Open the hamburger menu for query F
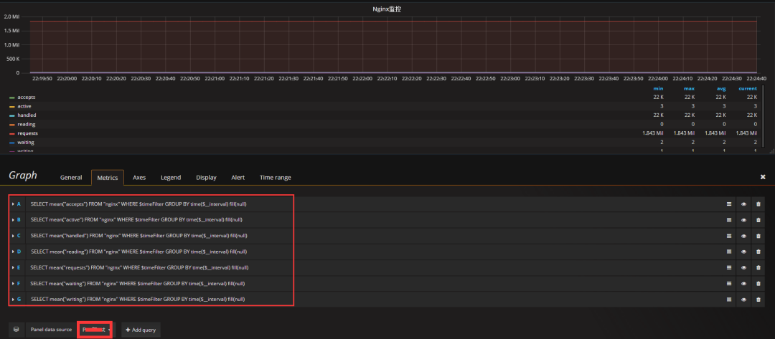Screen dimensions: 775x339 coord(728,283)
